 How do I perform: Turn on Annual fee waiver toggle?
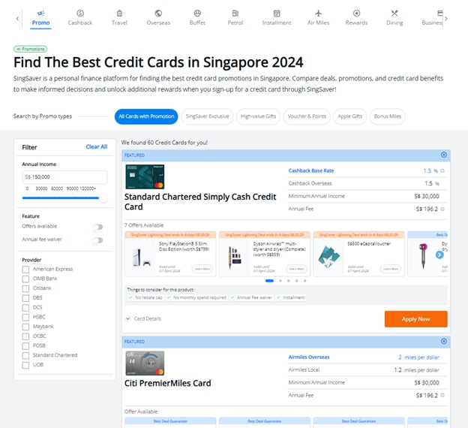click(97, 240)
